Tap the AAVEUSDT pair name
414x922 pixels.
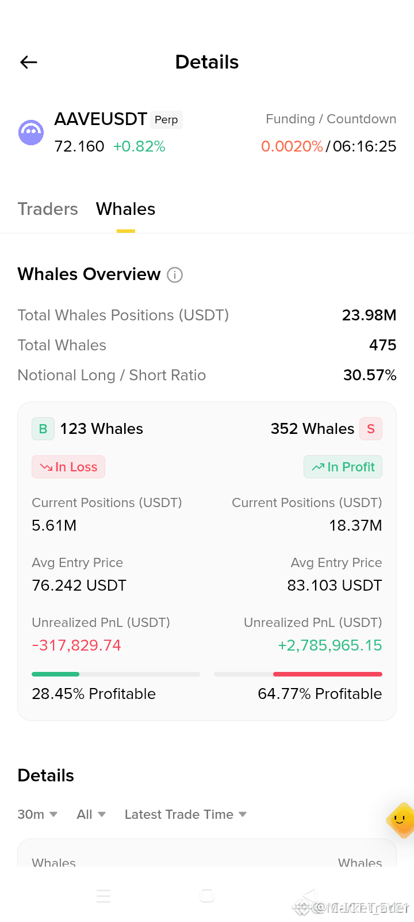click(101, 119)
